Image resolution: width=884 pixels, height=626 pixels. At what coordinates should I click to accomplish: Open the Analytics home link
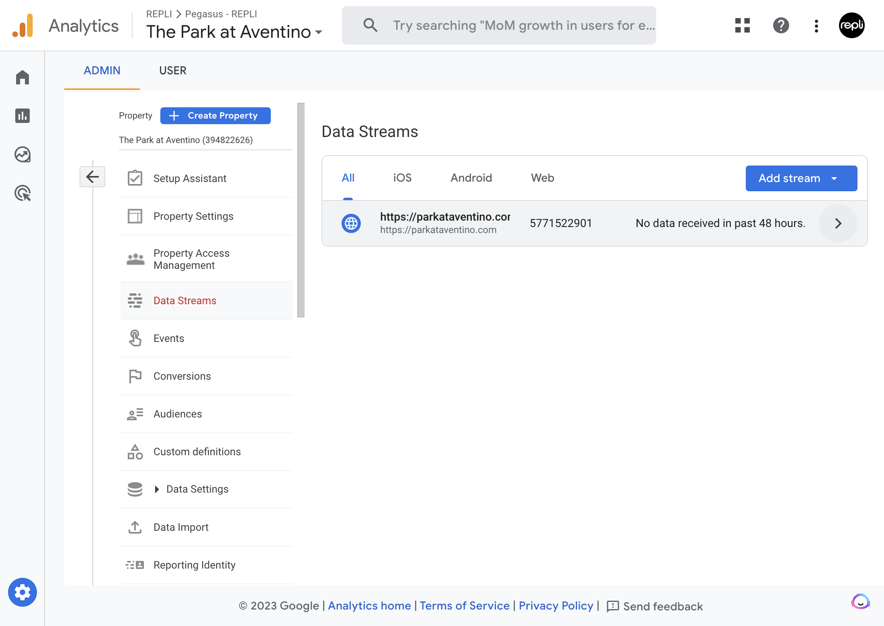pos(369,606)
